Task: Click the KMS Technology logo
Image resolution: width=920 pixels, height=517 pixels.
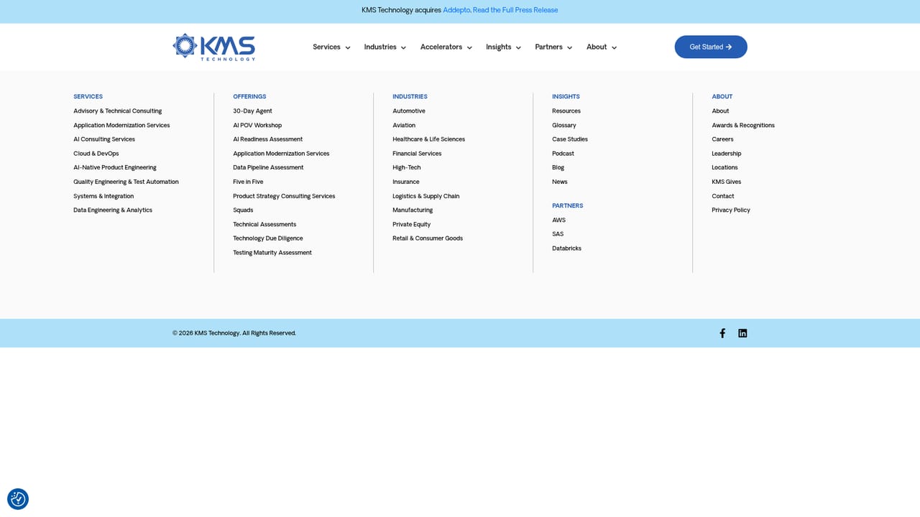Action: point(214,47)
